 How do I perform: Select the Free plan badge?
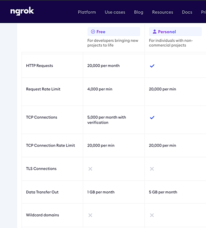(114, 31)
